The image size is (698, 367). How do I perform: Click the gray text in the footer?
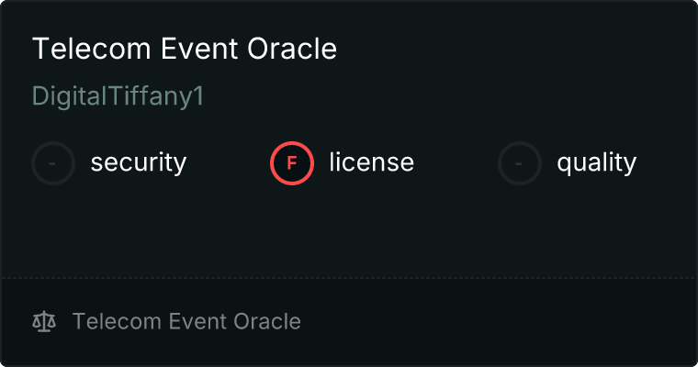coord(186,321)
